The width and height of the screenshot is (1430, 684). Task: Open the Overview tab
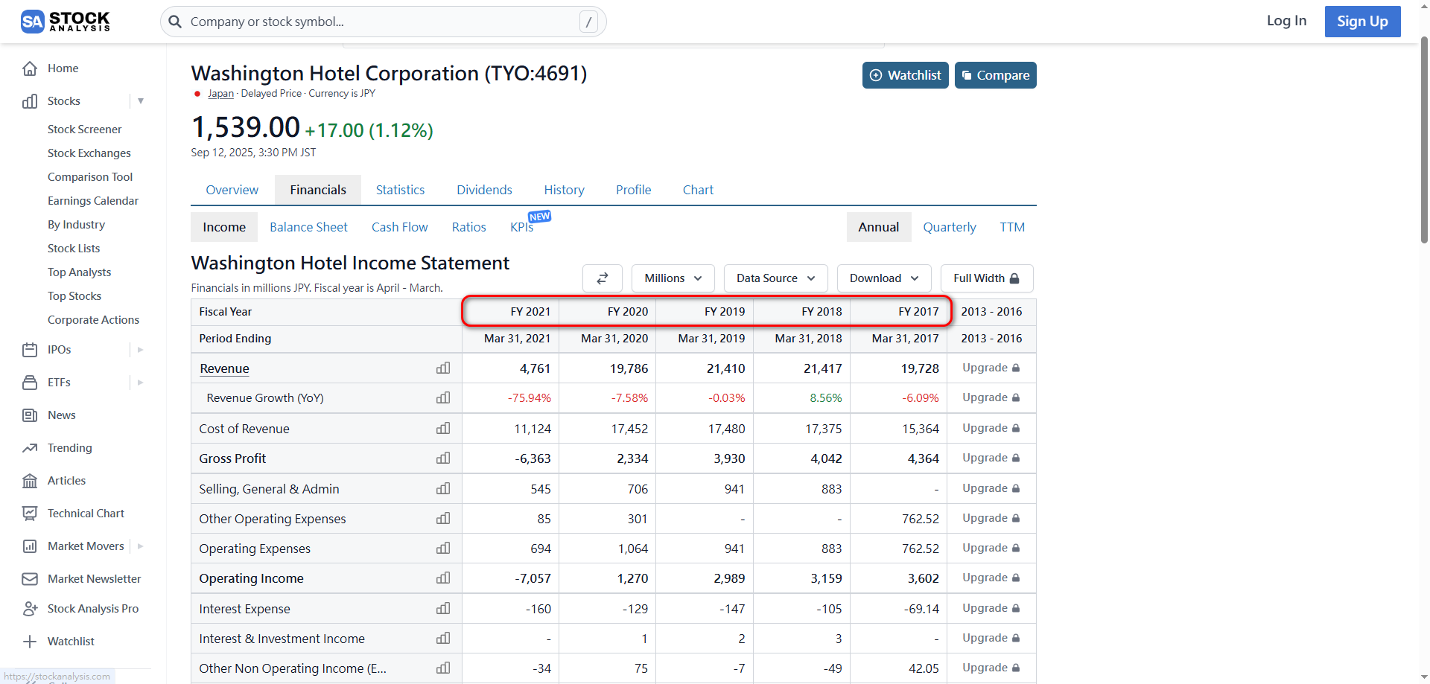(x=232, y=190)
